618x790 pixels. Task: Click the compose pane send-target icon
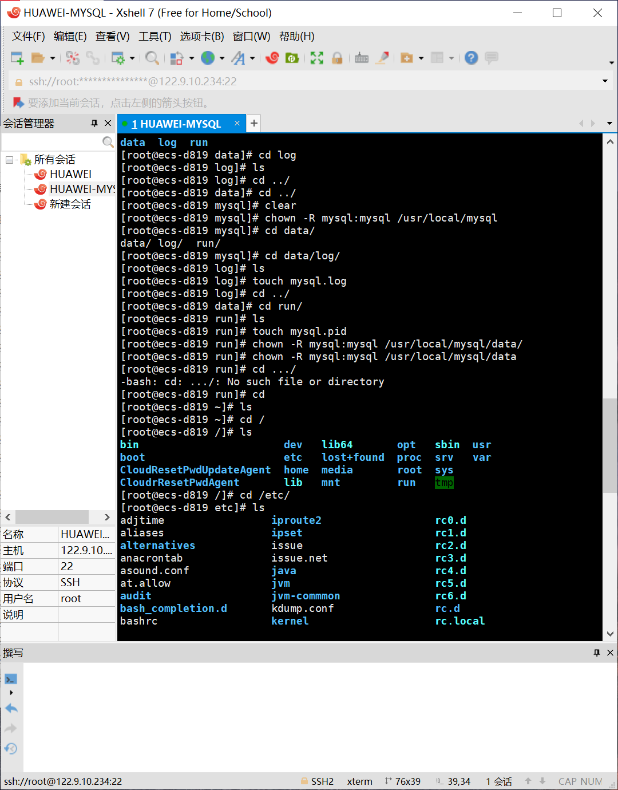tap(11, 680)
